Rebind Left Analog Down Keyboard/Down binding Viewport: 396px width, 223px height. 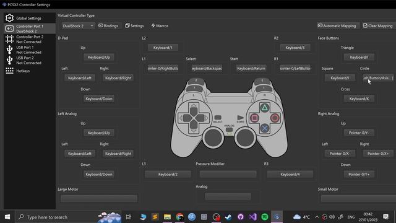[99, 175]
